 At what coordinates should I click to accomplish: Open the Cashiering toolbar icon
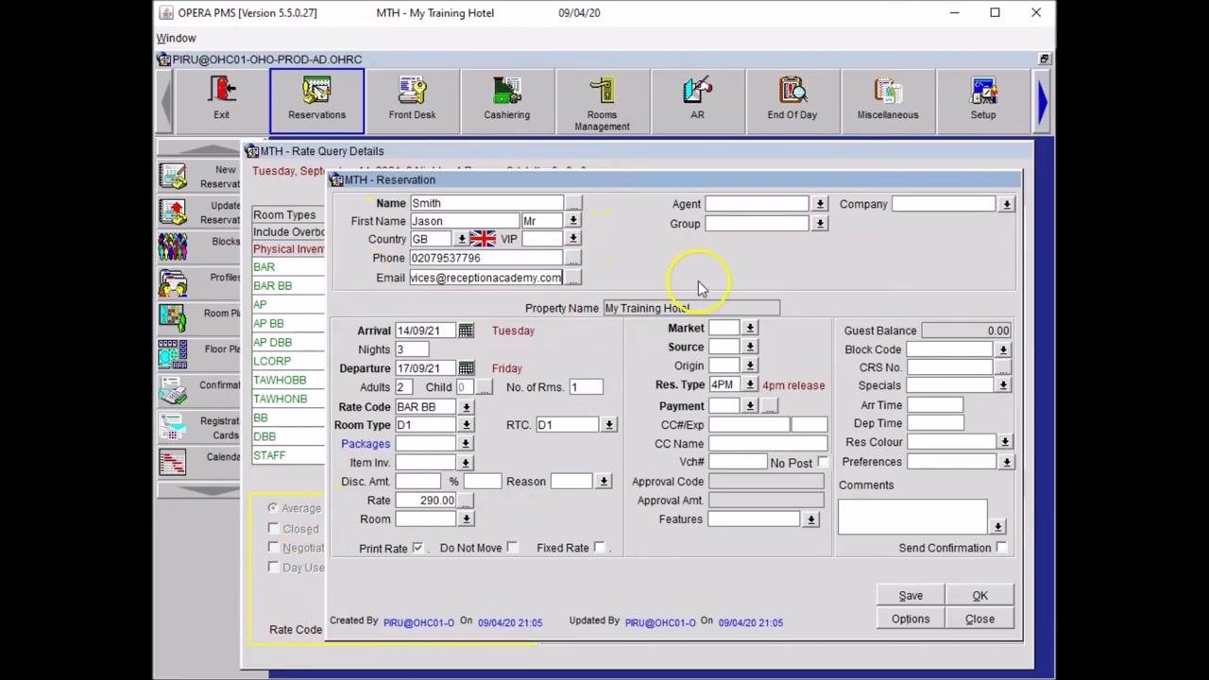(507, 99)
